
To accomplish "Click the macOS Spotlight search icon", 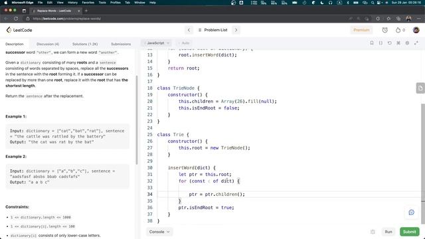I will coord(373,3).
